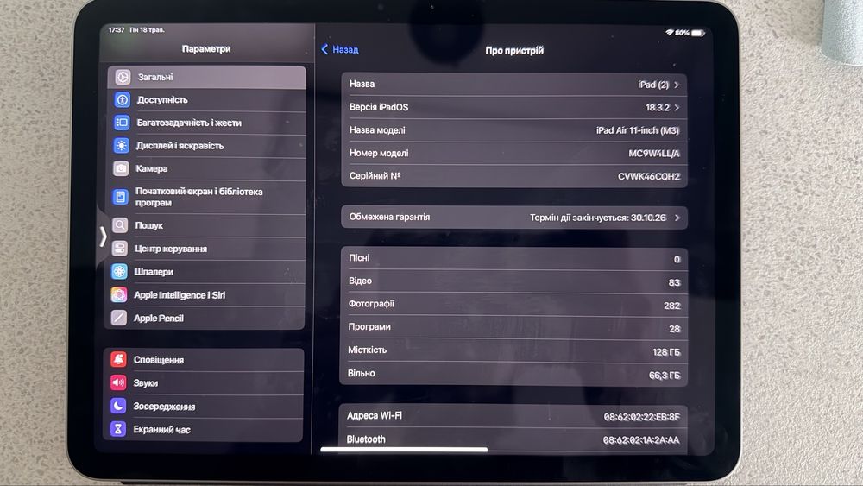Tap the Початковий екран і бібліотека програм icon
This screenshot has width=863, height=486.
click(x=121, y=197)
